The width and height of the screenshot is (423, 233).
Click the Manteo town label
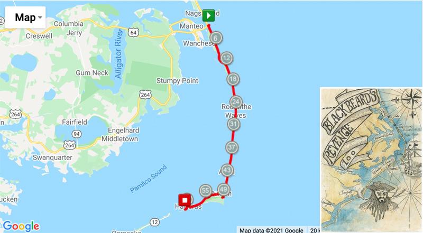(191, 26)
